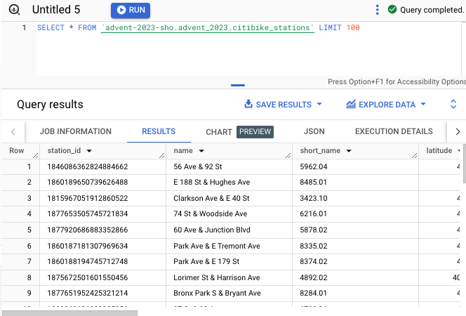466x316 pixels.
Task: Select short_name value 6216.01
Action: coord(314,213)
